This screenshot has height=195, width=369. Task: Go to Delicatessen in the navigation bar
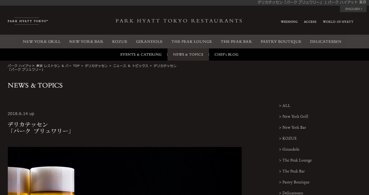[325, 42]
